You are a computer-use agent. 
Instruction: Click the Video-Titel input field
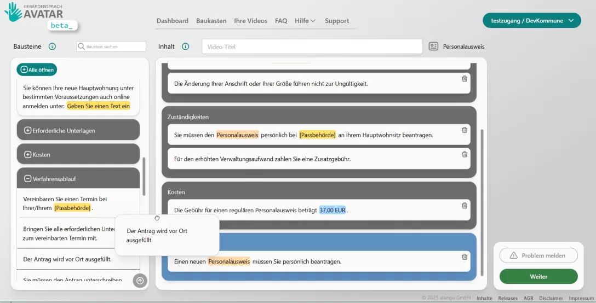(x=311, y=47)
